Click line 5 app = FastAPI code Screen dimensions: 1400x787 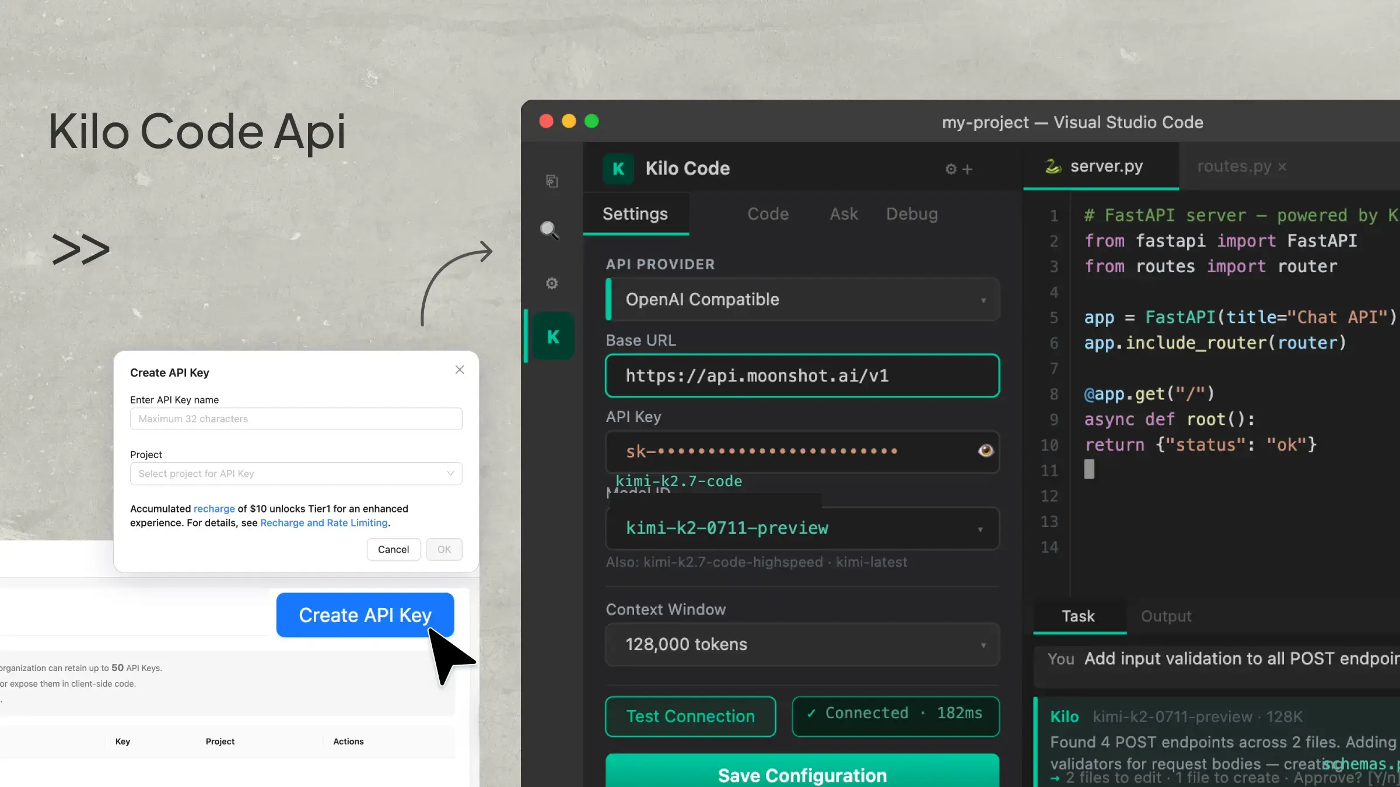(1241, 317)
